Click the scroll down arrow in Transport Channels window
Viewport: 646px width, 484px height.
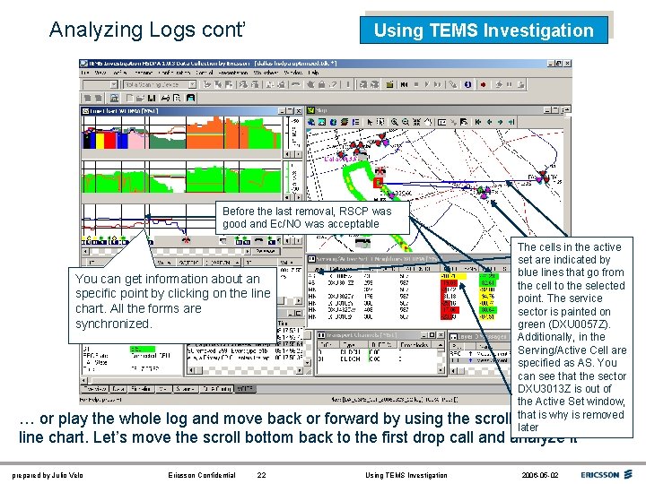(441, 370)
